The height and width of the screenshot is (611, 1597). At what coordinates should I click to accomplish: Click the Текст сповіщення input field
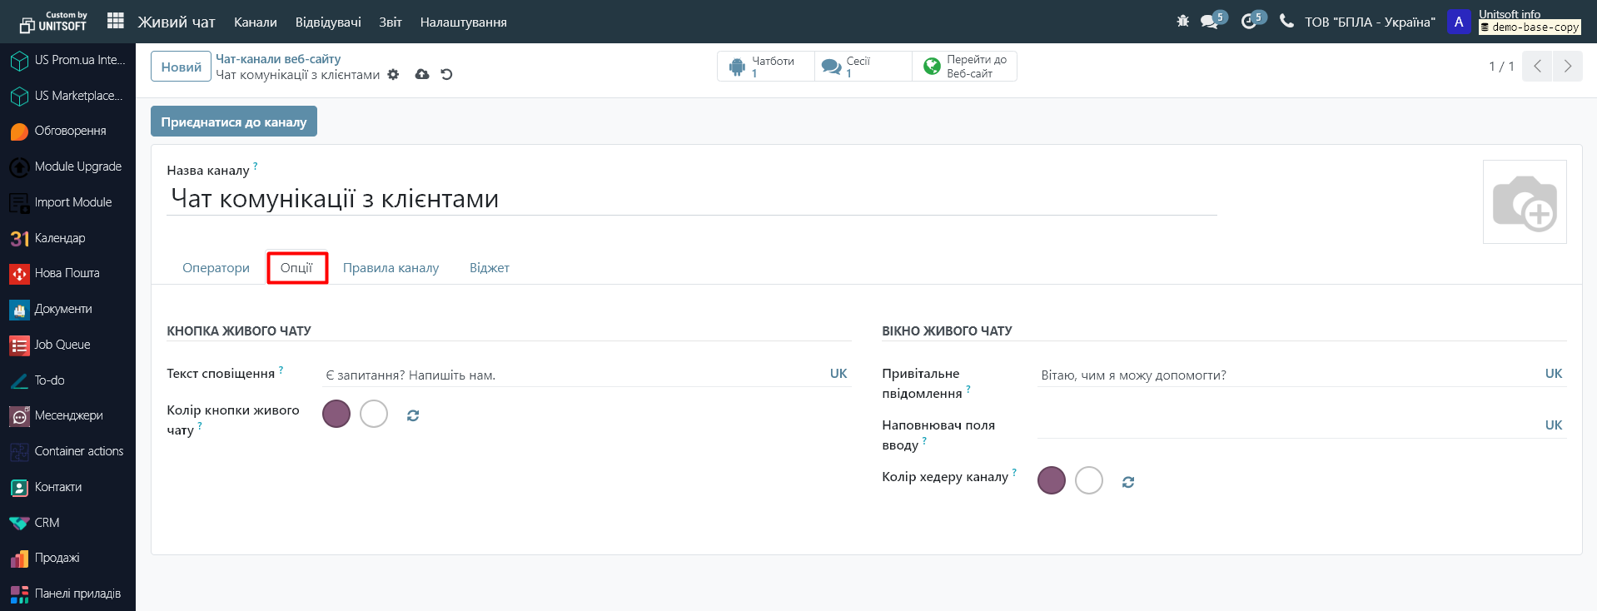click(x=570, y=375)
